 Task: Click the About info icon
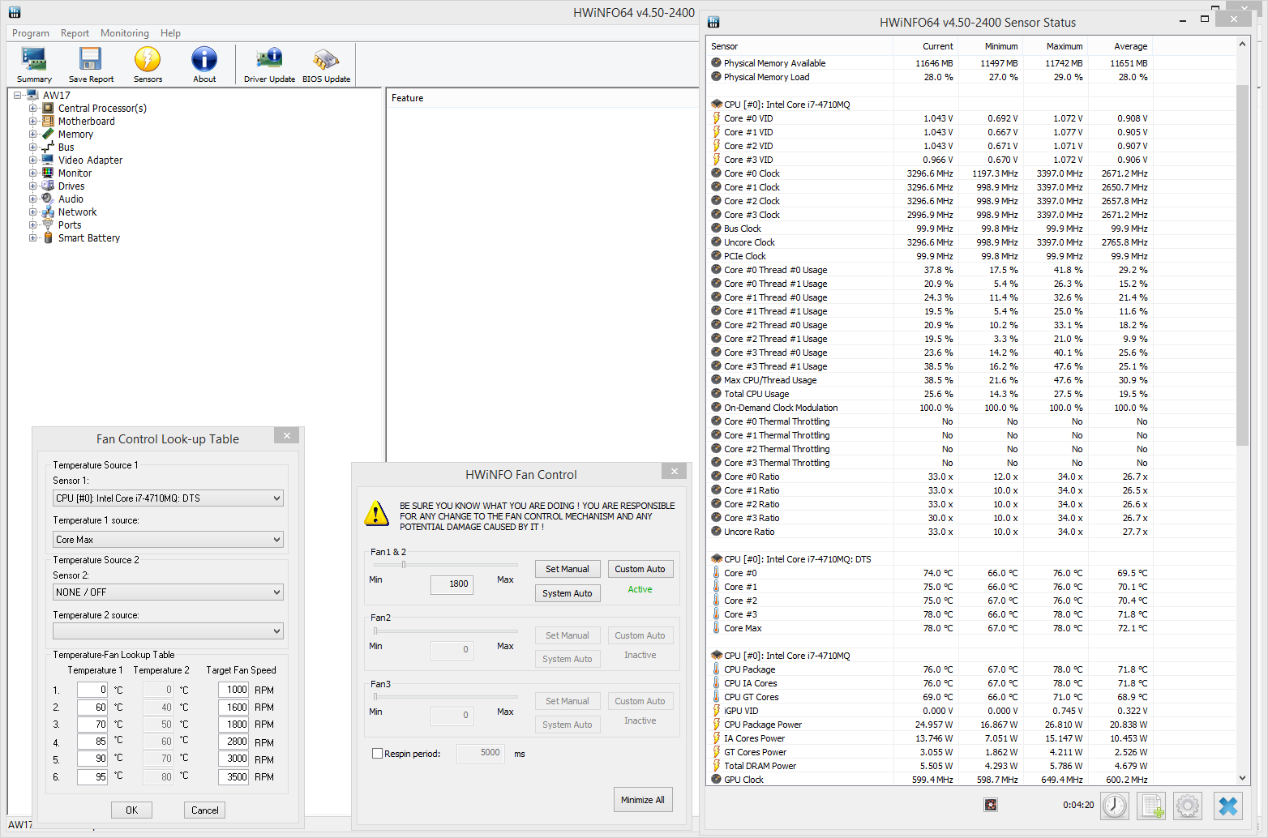(x=204, y=65)
